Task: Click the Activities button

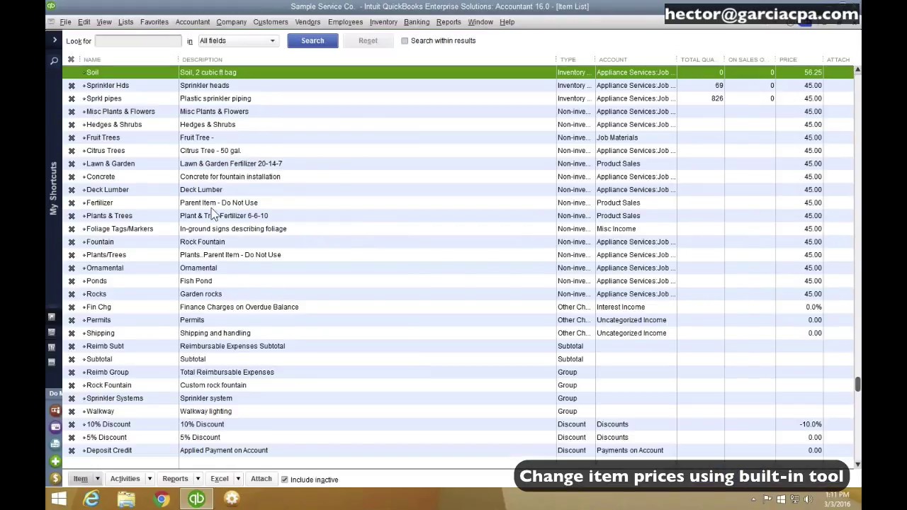Action: [x=125, y=479]
